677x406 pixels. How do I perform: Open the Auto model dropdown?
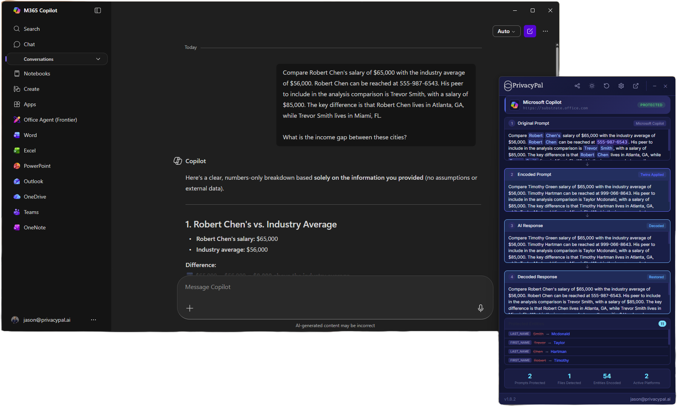coord(506,31)
